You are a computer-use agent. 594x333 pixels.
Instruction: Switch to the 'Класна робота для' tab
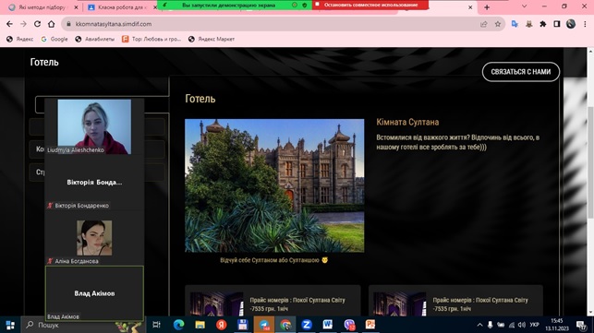coord(119,7)
